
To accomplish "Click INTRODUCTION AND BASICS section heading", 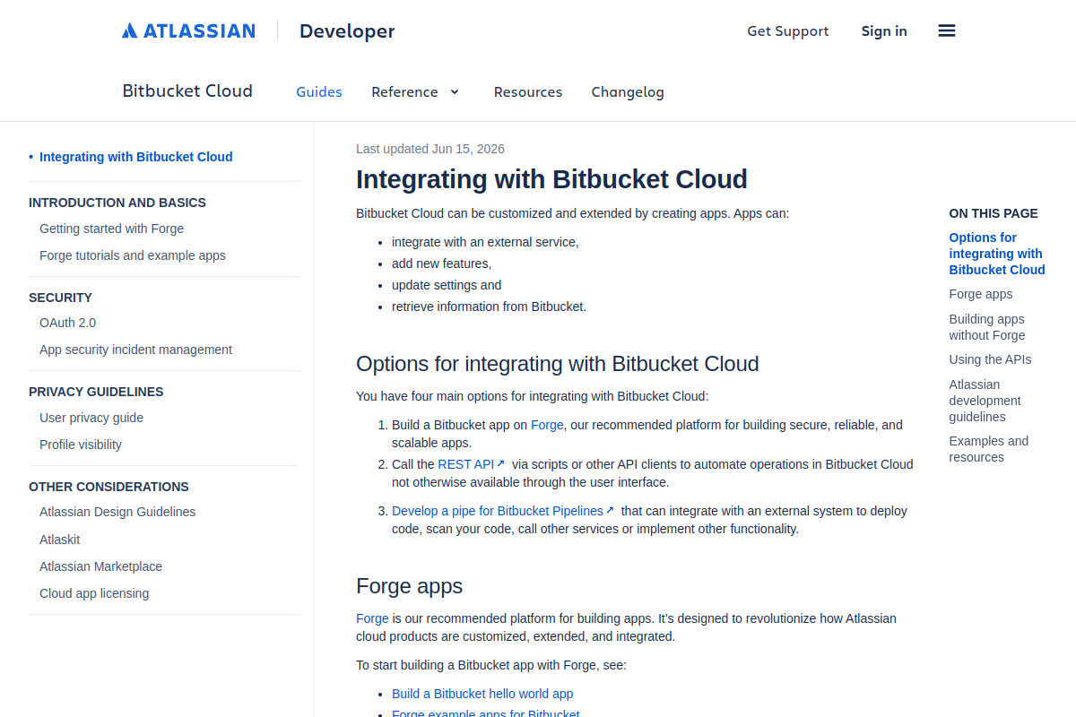I will (x=117, y=203).
